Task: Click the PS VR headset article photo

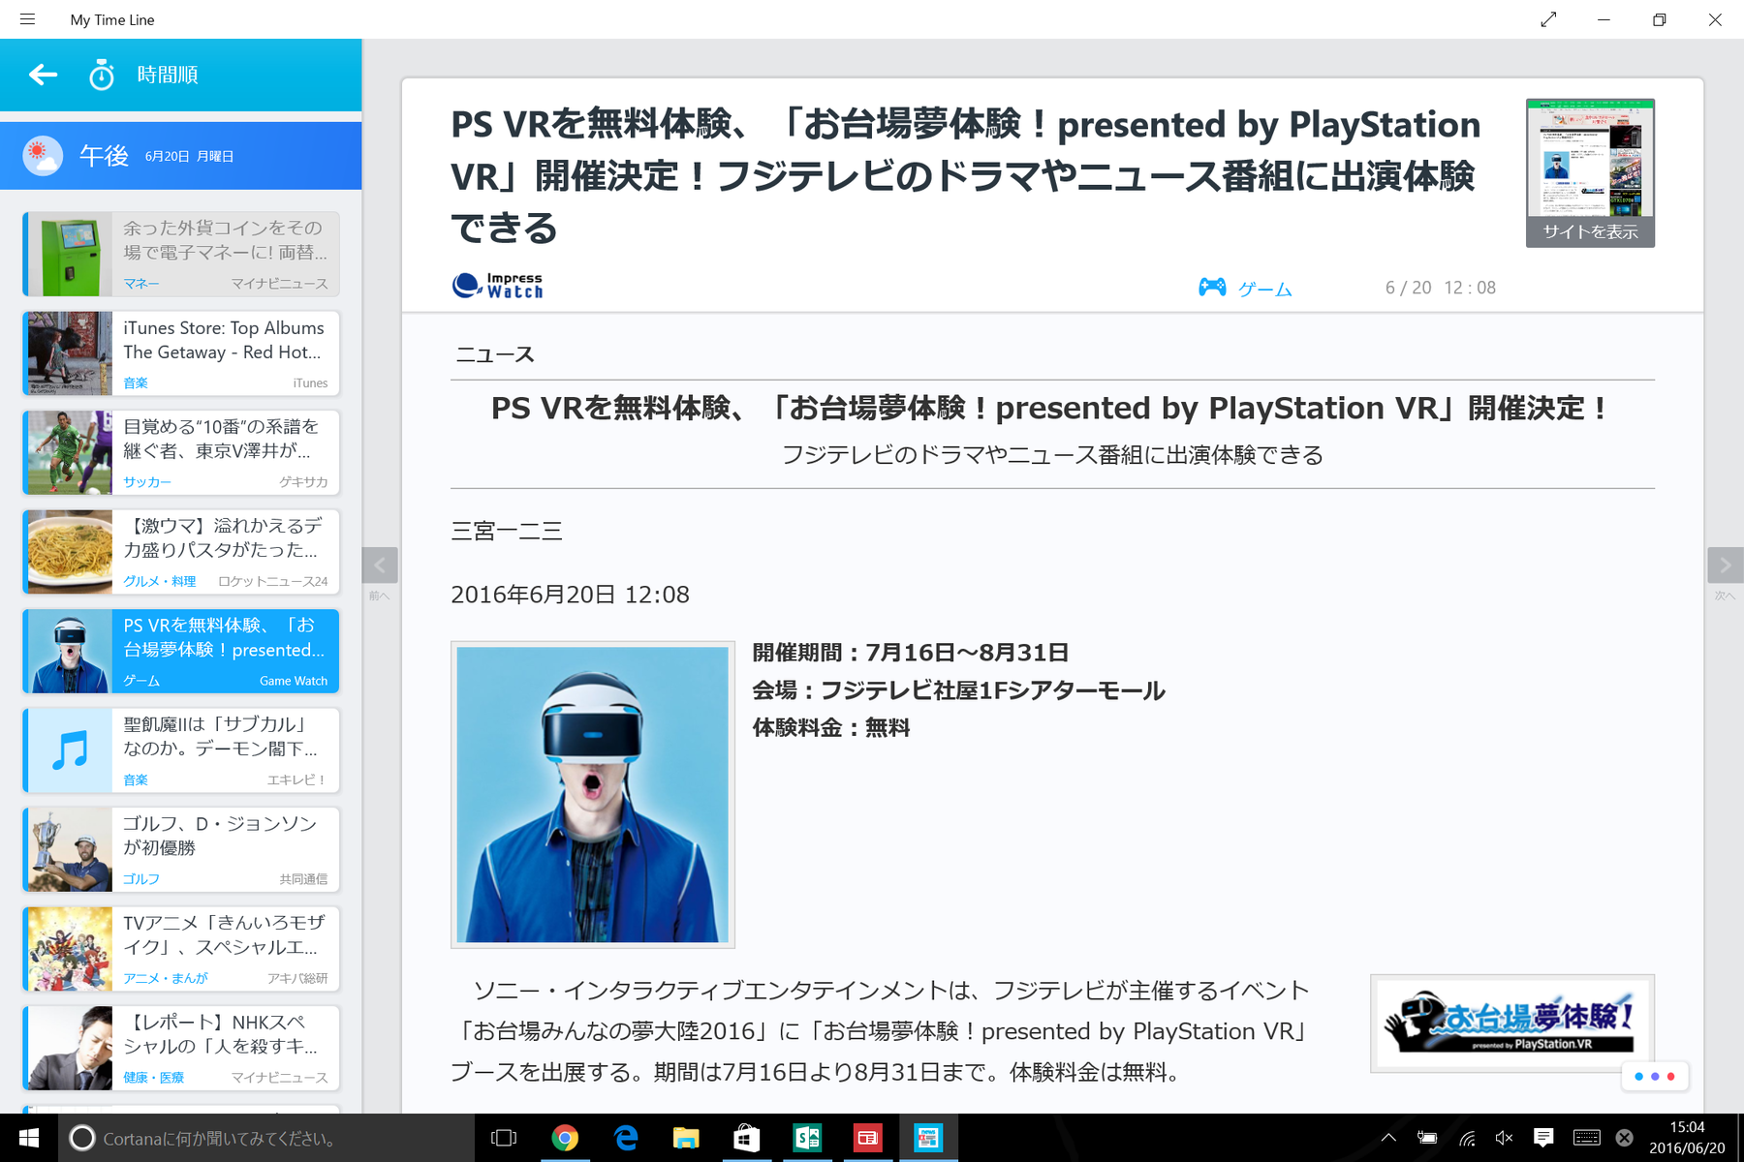Action: [593, 794]
